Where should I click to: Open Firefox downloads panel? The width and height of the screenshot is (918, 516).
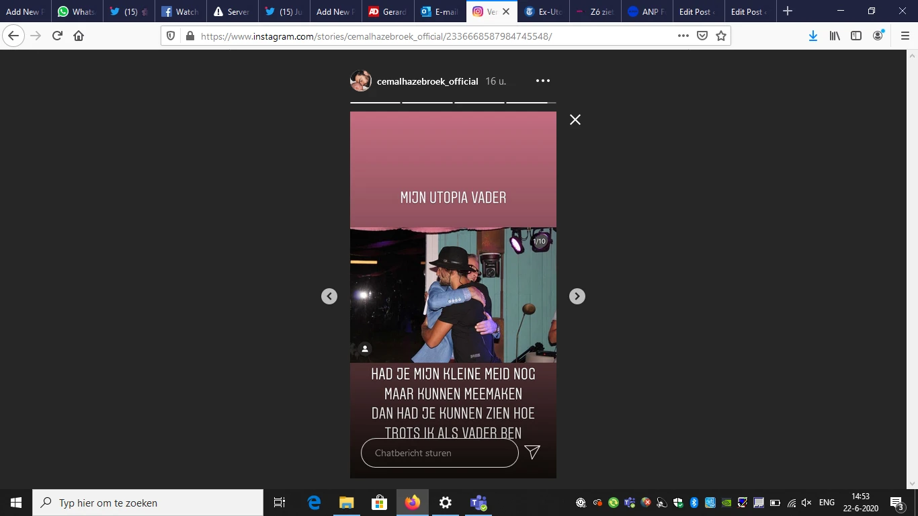[813, 36]
